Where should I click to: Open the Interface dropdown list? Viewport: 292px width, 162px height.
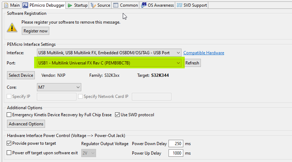tap(109, 53)
